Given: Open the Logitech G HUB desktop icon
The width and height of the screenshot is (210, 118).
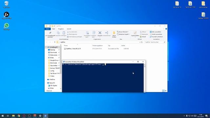Looking at the screenshot, I should coord(7,15).
